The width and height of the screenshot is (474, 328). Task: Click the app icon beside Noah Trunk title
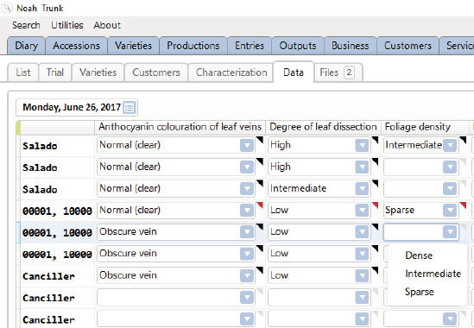point(6,8)
